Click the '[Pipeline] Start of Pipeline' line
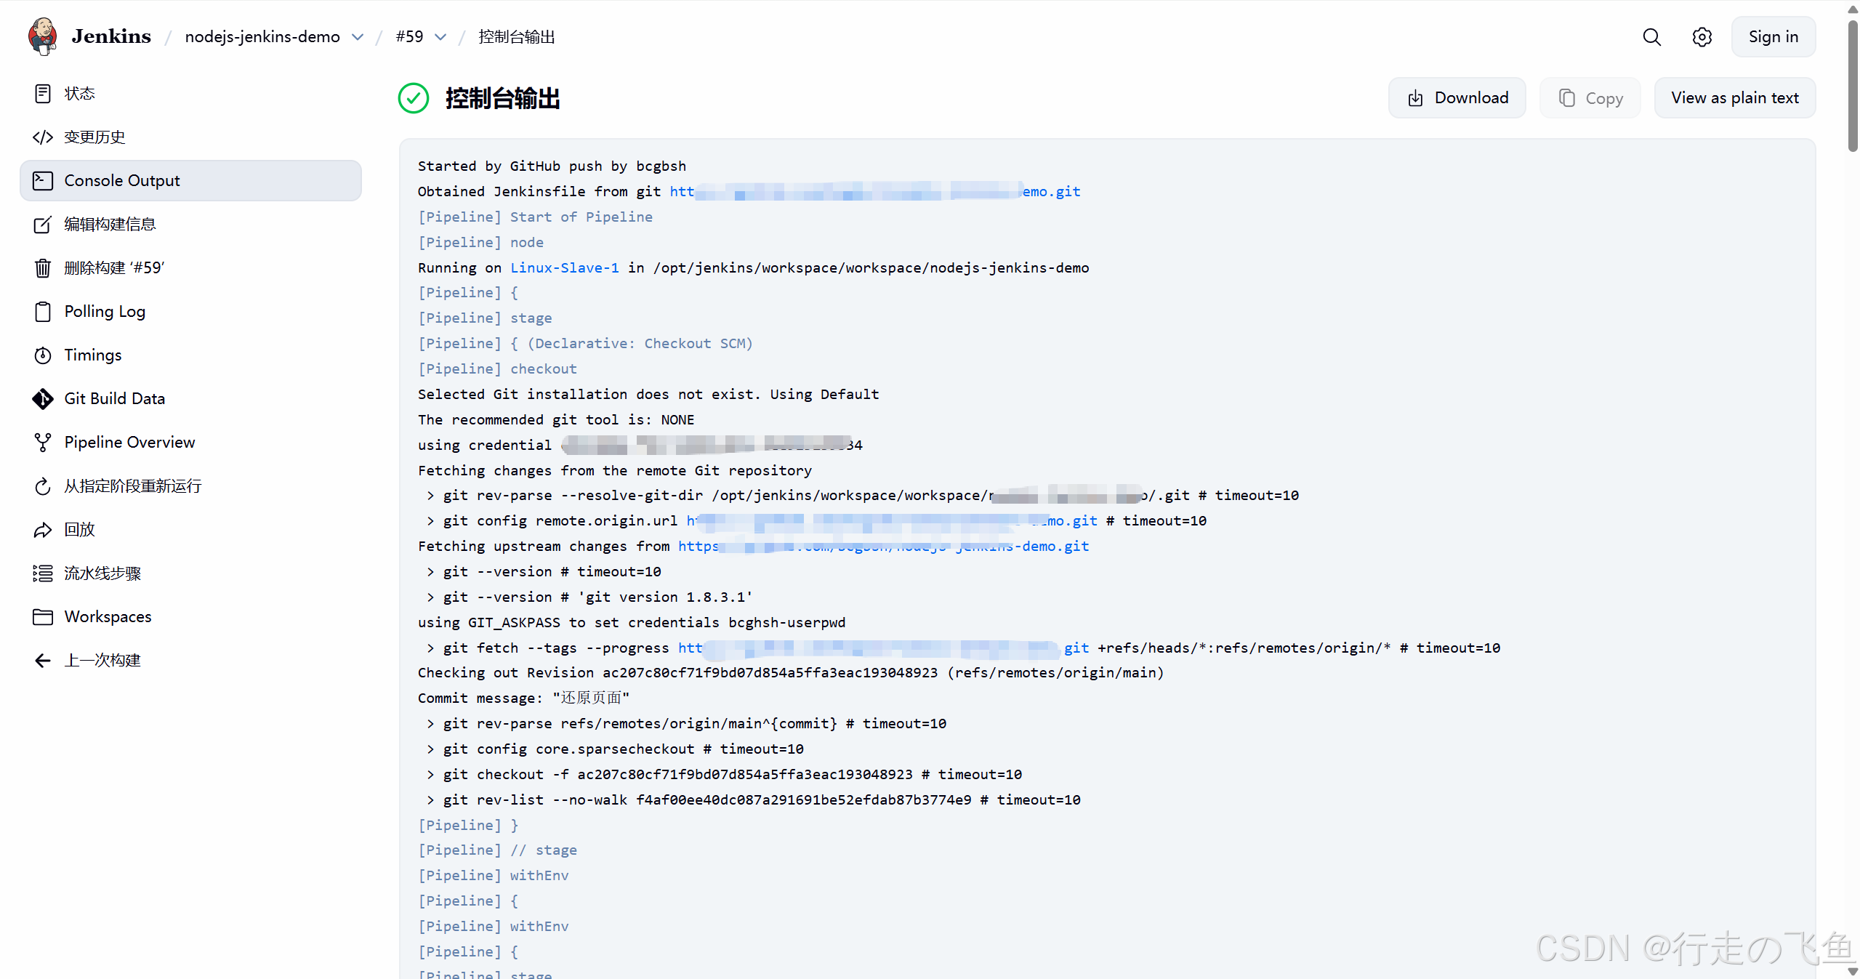 535,217
